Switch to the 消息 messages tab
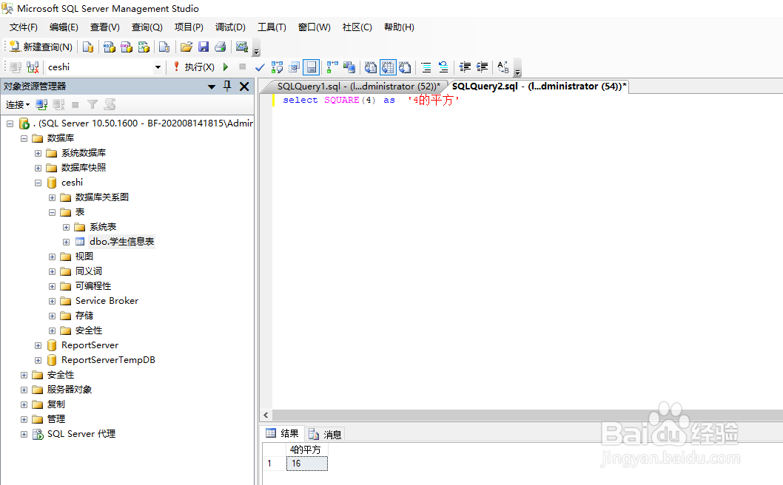This screenshot has width=783, height=485. pos(326,435)
